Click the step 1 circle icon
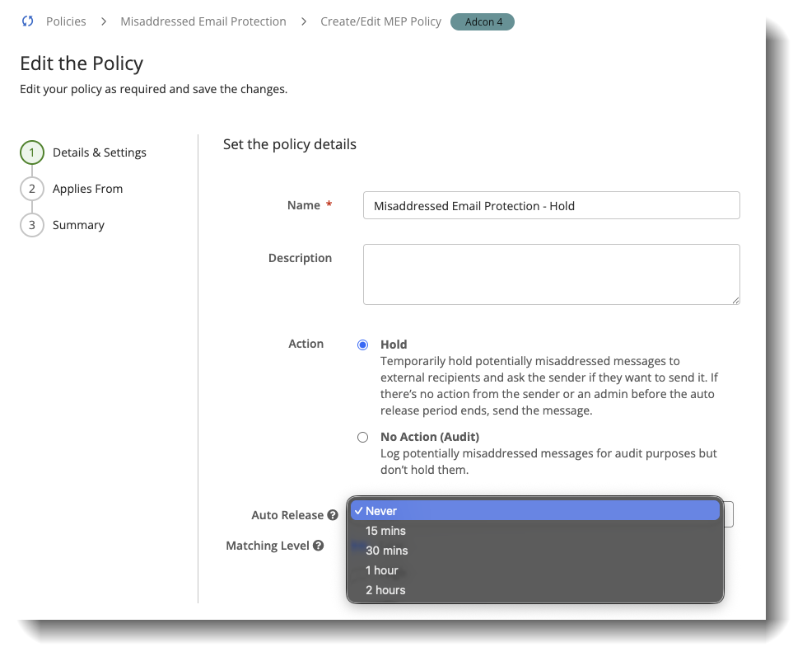Screen dimensions: 807x661 tap(32, 152)
